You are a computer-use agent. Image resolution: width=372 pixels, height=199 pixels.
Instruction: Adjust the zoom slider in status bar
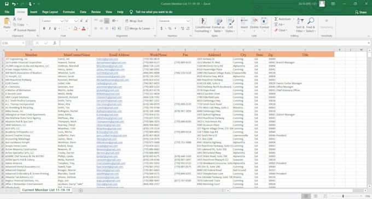[x=343, y=196]
